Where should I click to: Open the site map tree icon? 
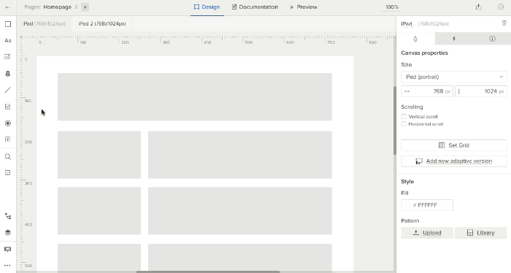pos(8,216)
